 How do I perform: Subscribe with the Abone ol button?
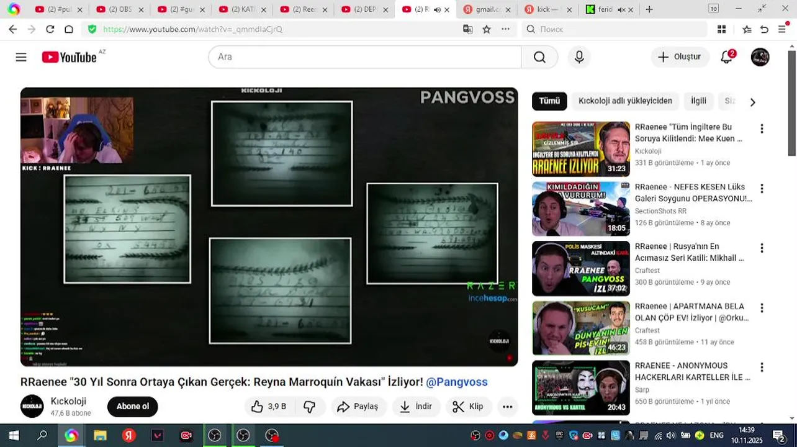click(x=133, y=407)
